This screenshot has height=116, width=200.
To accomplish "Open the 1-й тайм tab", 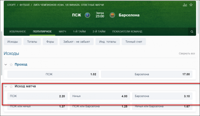I will coord(79,32).
